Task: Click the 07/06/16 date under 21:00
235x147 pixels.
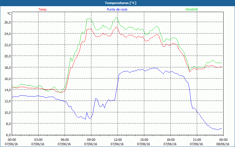Action: point(196,144)
